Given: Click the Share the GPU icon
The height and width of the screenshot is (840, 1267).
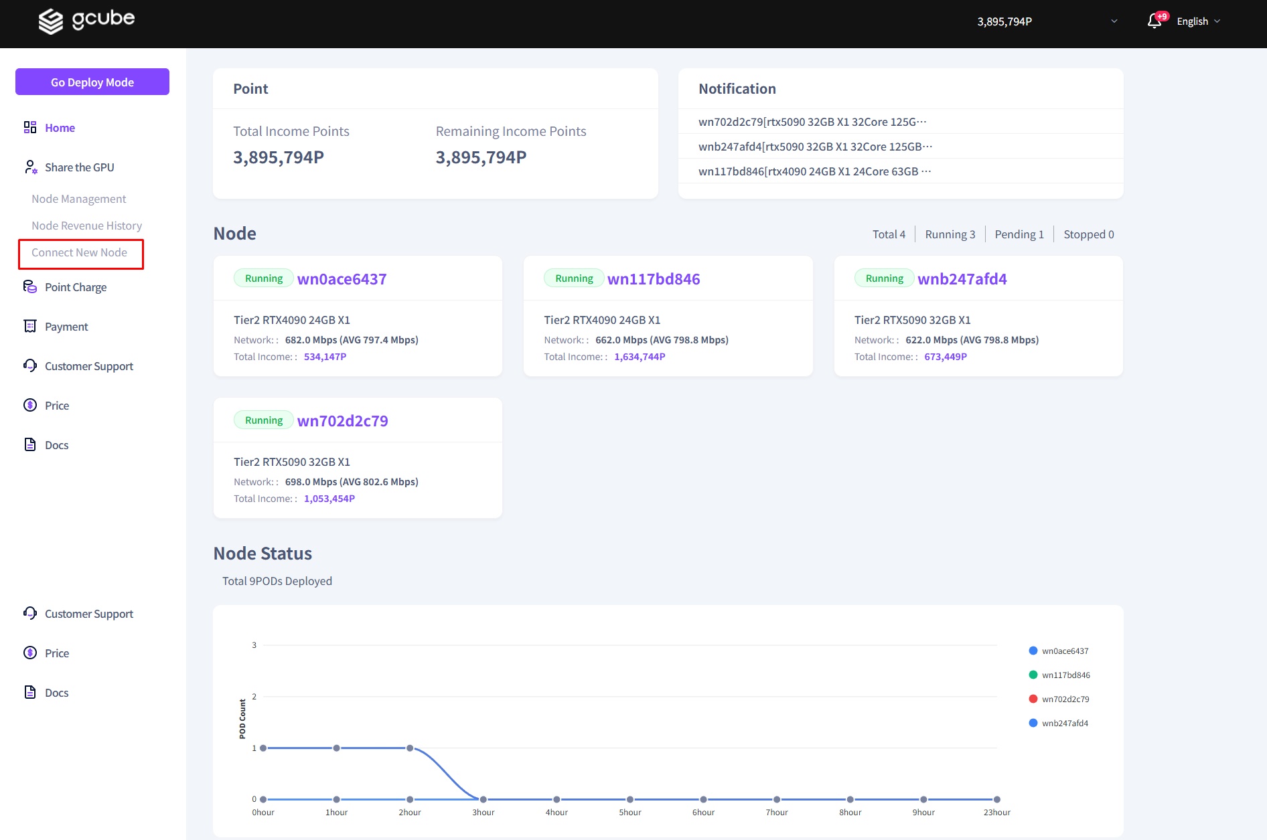Looking at the screenshot, I should pos(30,167).
